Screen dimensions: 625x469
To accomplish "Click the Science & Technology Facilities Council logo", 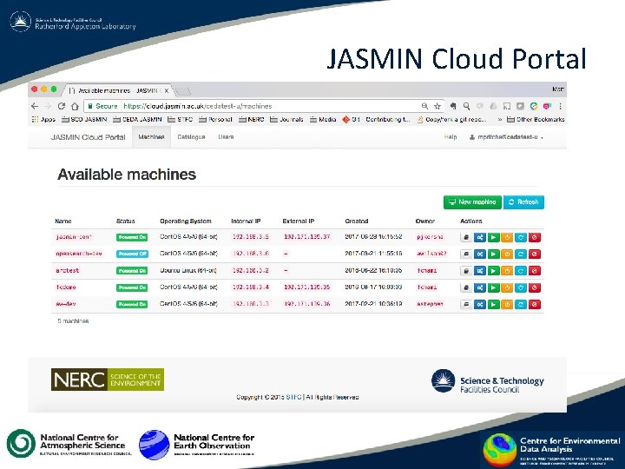I will (488, 381).
